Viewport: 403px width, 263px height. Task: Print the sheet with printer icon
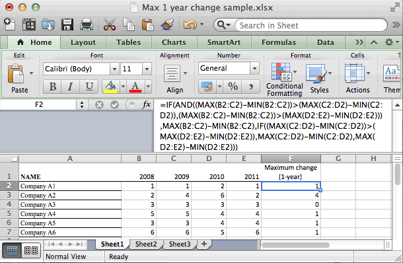coord(87,25)
